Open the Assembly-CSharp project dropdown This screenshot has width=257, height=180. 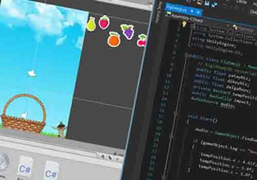pyautogui.click(x=187, y=18)
